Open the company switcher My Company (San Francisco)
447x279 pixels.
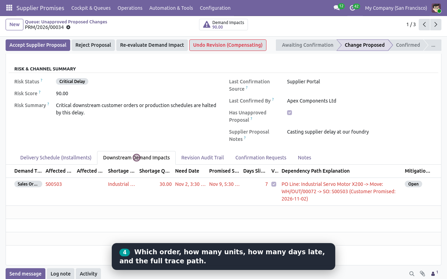(396, 8)
